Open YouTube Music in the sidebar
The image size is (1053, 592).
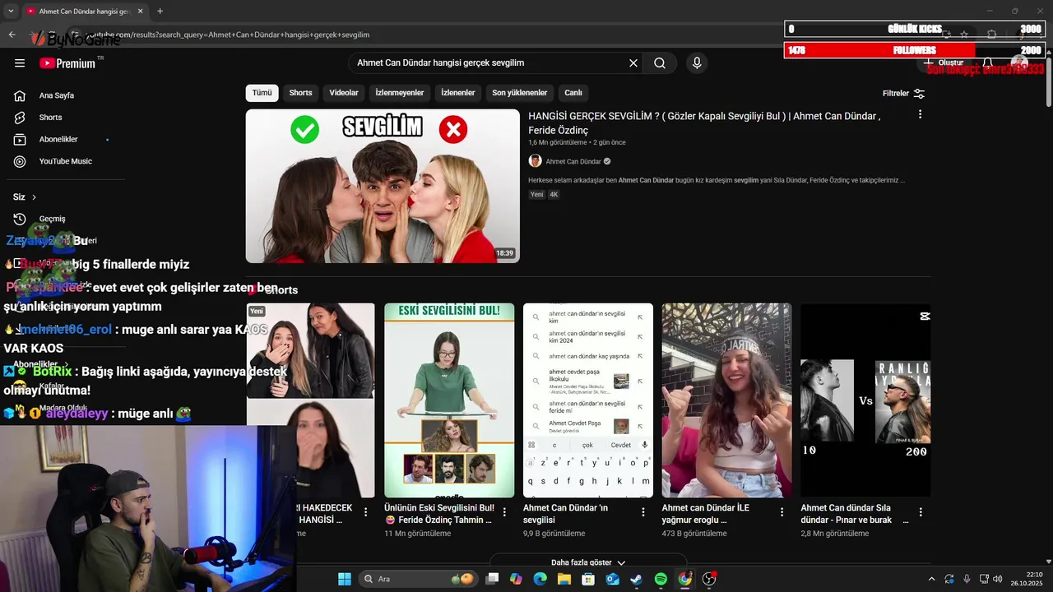(66, 161)
